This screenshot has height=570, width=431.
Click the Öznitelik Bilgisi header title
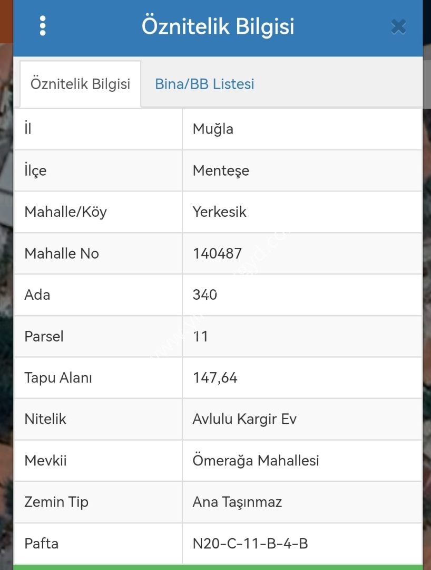(218, 26)
